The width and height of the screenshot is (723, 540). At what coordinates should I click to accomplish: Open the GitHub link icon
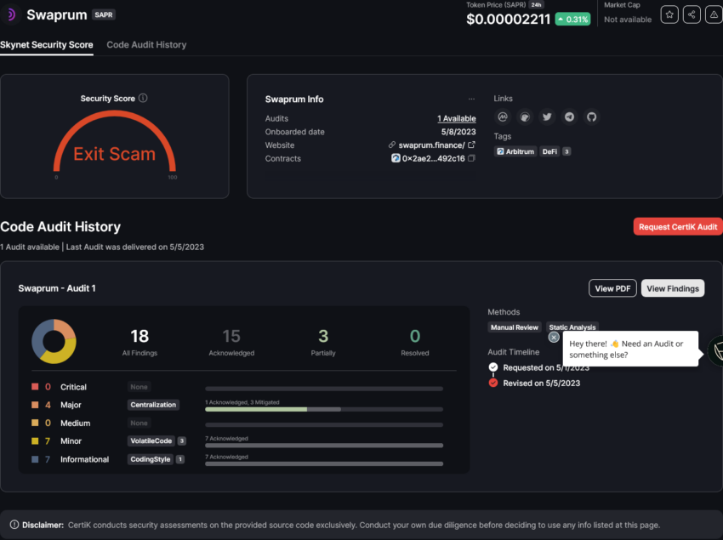pos(592,117)
